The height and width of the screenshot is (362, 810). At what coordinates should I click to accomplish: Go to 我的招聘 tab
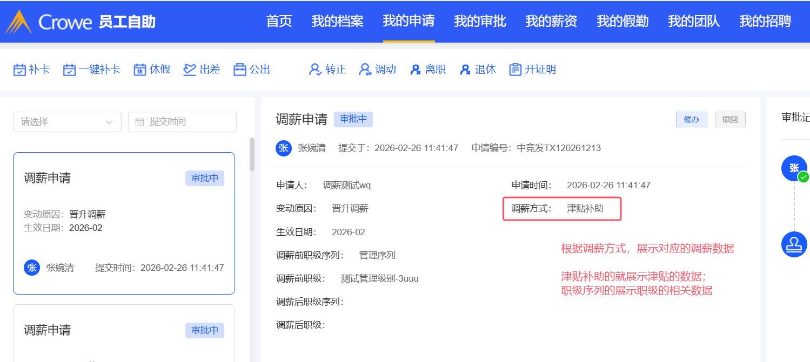point(766,21)
